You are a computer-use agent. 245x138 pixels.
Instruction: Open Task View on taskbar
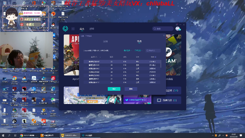tap(15, 135)
